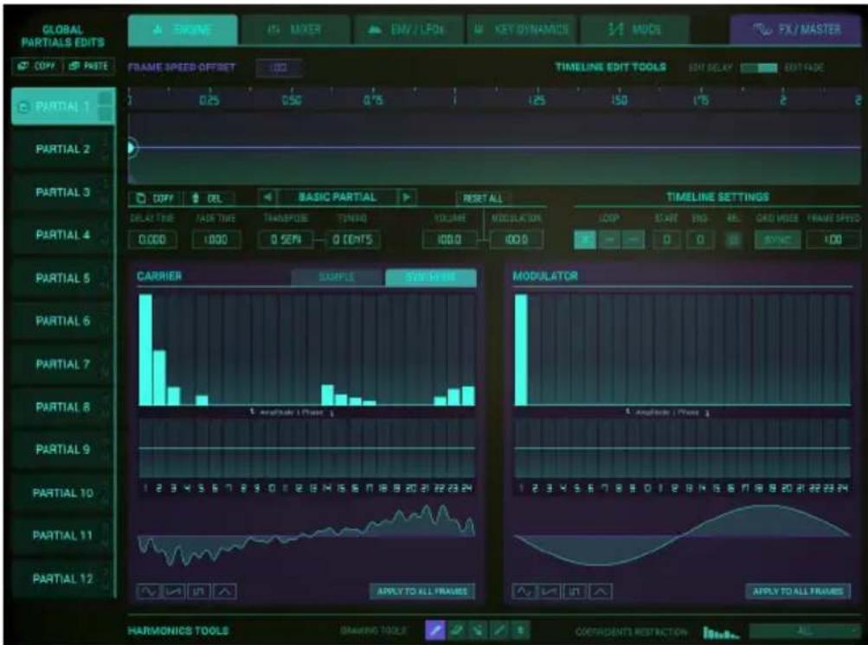Select the third harmonics drawing tool

[x=478, y=630]
